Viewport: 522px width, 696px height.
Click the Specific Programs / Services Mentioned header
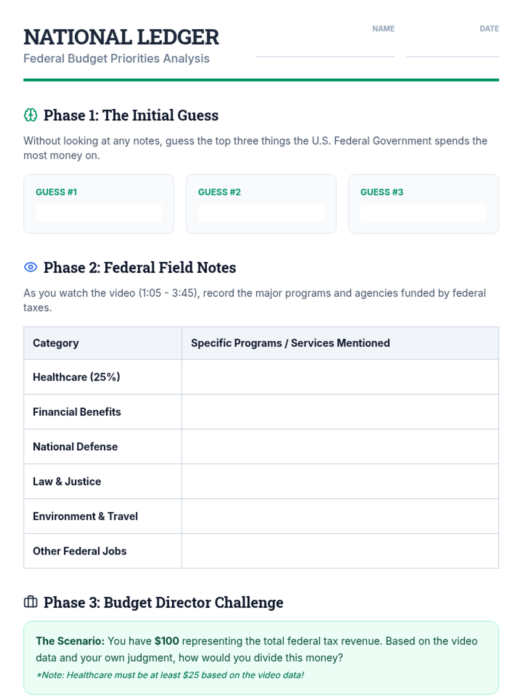pyautogui.click(x=290, y=343)
